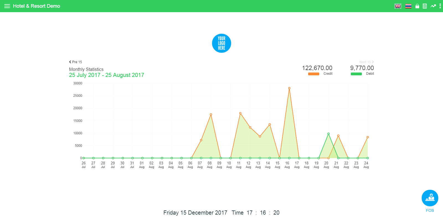This screenshot has height=219, width=443.
Task: Open the three-dot more options menu
Action: pyautogui.click(x=440, y=6)
